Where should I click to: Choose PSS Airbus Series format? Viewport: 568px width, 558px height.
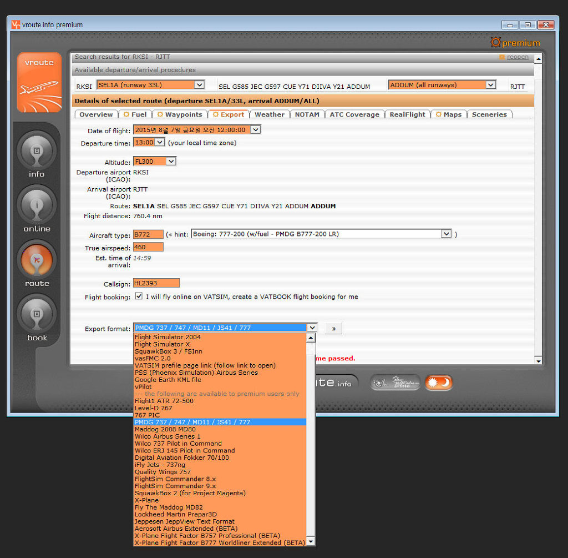220,373
